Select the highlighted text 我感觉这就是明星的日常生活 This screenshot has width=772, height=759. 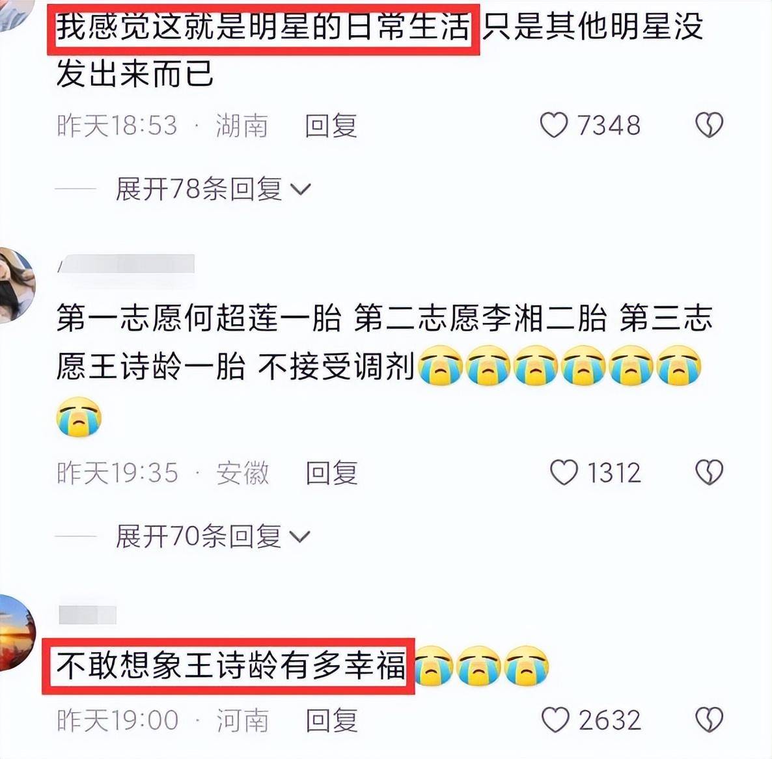tap(263, 28)
